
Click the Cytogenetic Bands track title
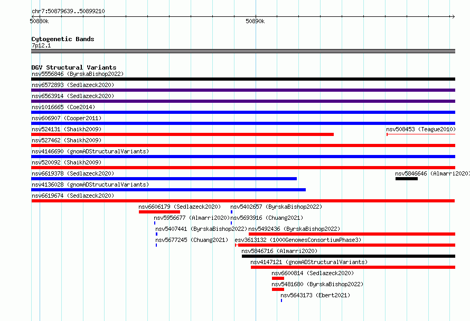(63, 39)
